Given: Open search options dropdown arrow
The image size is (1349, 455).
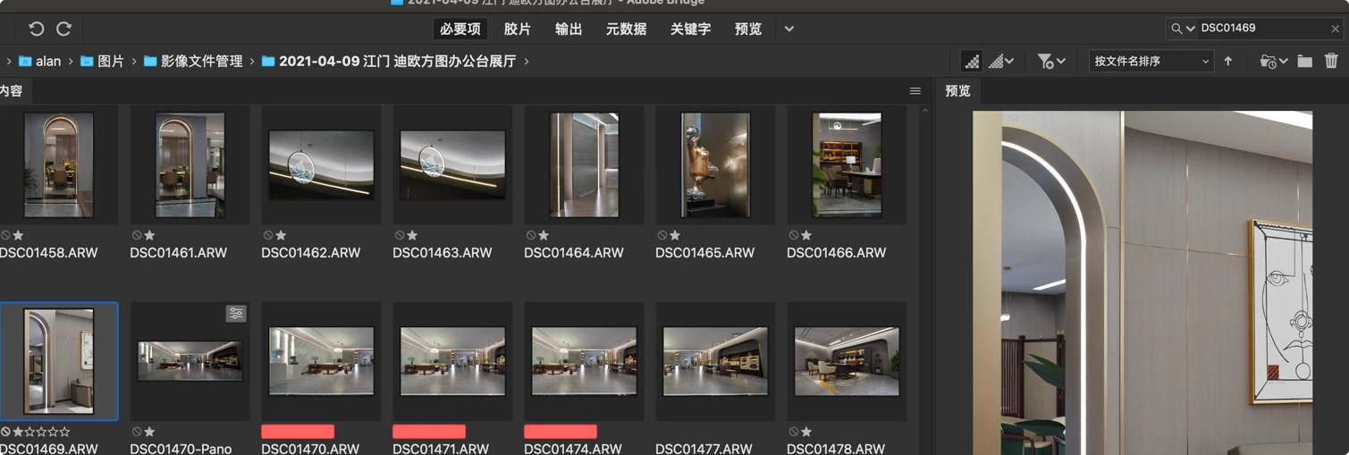Looking at the screenshot, I should tap(1190, 29).
